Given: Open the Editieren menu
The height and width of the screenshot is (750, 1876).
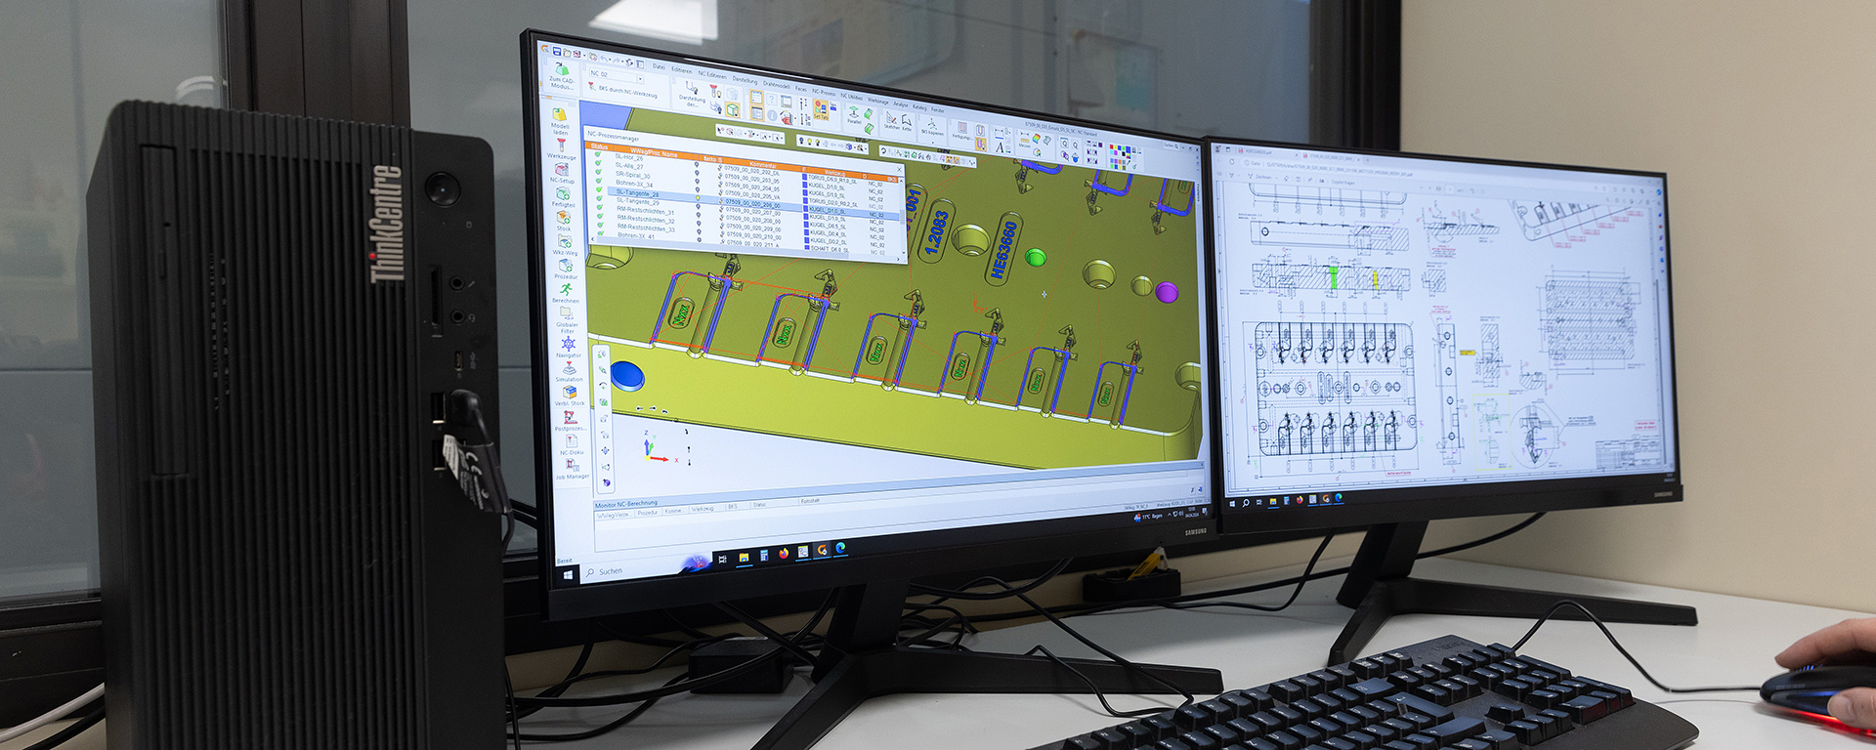Looking at the screenshot, I should pyautogui.click(x=682, y=70).
